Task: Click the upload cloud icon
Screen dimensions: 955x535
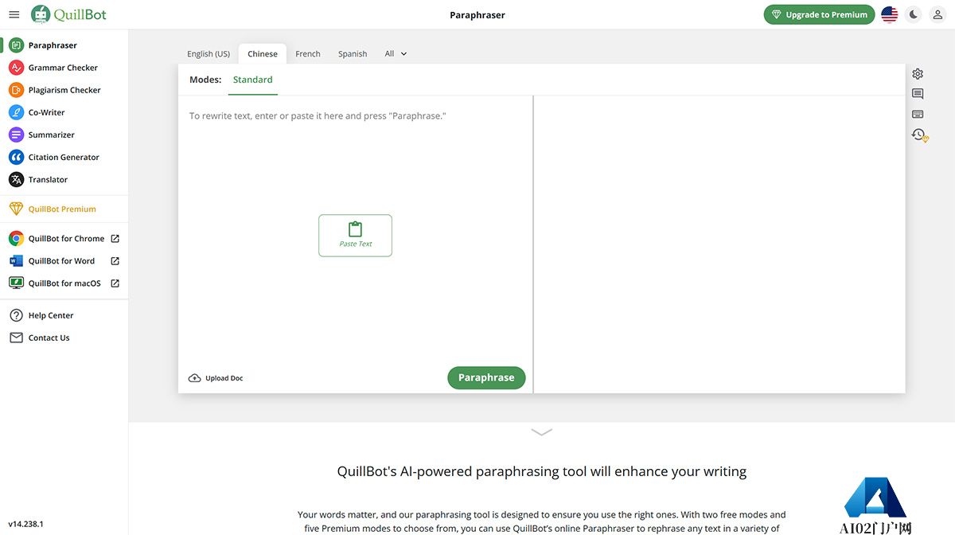Action: tap(194, 378)
